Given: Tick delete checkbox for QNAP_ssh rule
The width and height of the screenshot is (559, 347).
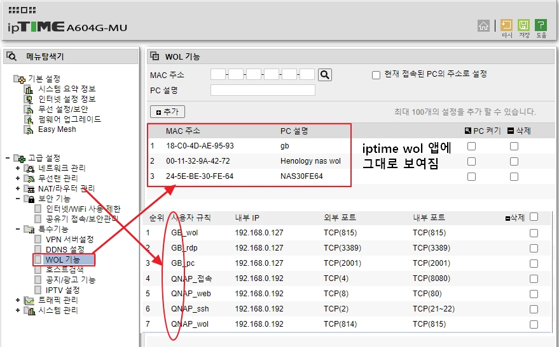Looking at the screenshot, I should [534, 309].
